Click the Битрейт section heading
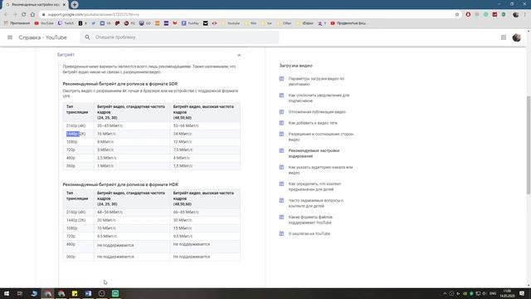531x299 pixels. [x=66, y=55]
